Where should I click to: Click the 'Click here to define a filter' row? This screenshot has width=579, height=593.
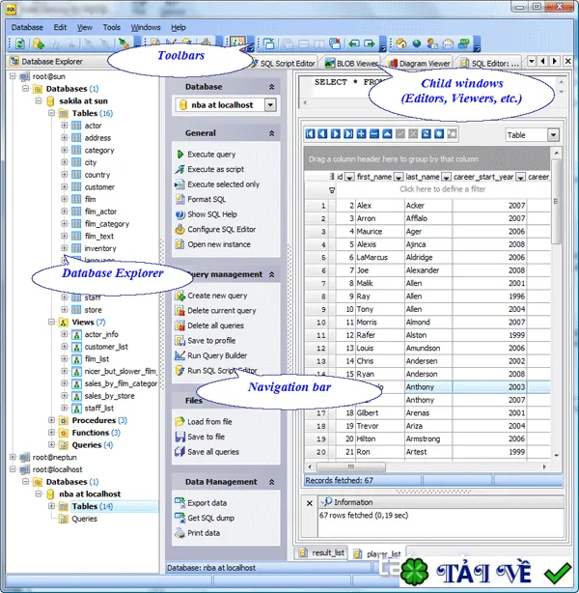(x=442, y=189)
